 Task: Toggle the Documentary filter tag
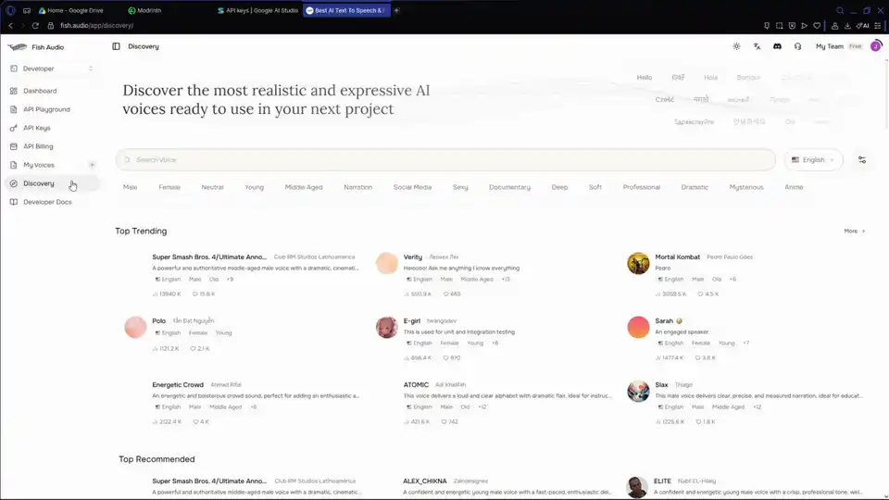(x=509, y=187)
